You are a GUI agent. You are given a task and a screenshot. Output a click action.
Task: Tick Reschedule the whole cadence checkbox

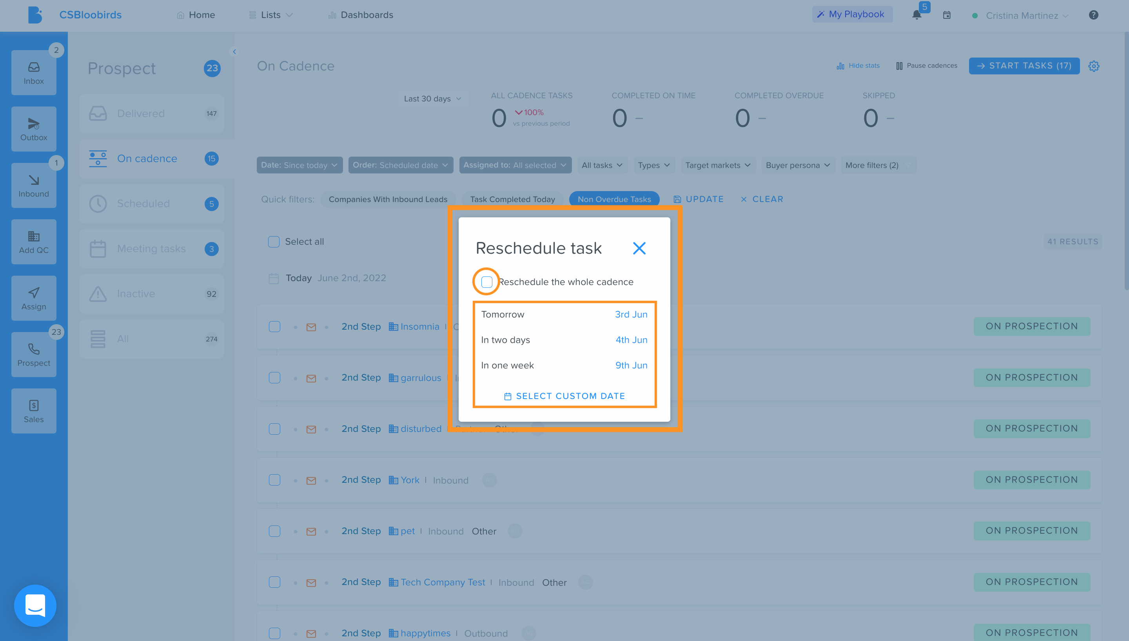(x=486, y=282)
